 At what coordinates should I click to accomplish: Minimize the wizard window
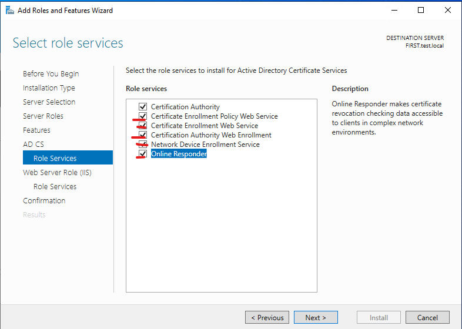pyautogui.click(x=394, y=11)
